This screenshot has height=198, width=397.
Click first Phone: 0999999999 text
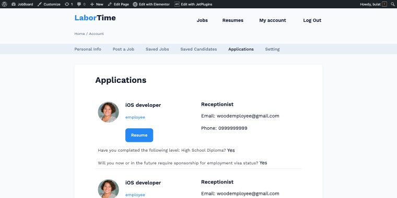[224, 128]
